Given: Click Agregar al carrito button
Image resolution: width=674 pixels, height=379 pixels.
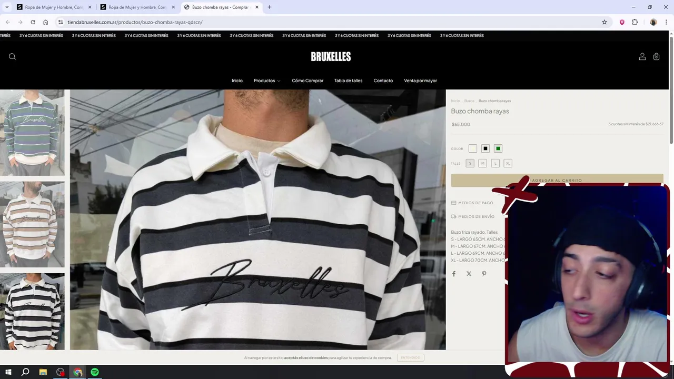Looking at the screenshot, I should pyautogui.click(x=557, y=180).
